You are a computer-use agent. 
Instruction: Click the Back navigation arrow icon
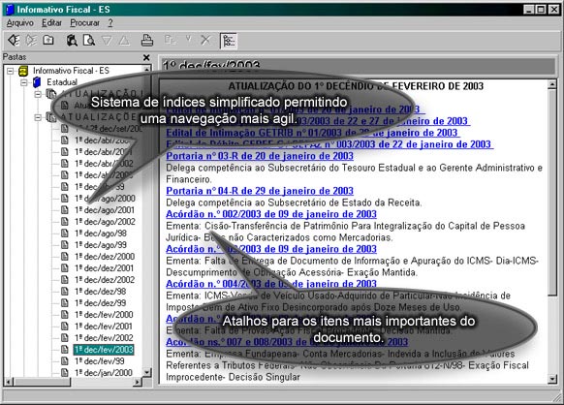tap(15, 41)
